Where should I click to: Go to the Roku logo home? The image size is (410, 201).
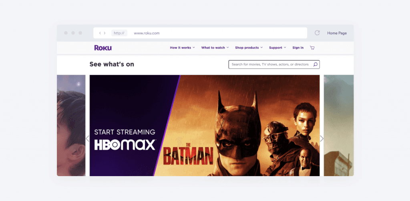(x=103, y=48)
